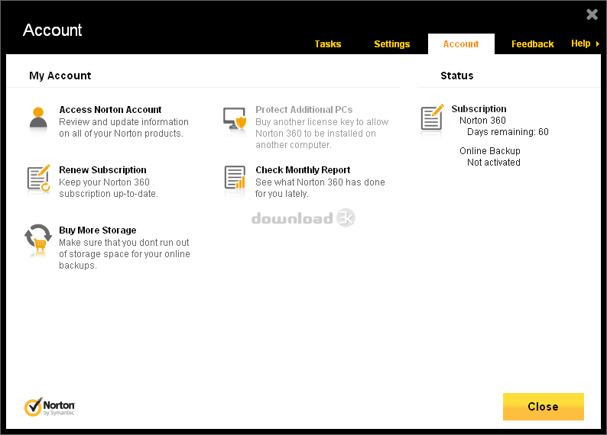
Task: Go to the Feedback tab
Action: 532,44
